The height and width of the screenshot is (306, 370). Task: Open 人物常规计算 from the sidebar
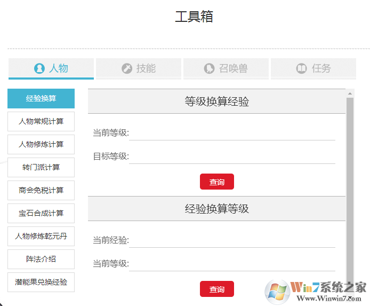point(41,121)
